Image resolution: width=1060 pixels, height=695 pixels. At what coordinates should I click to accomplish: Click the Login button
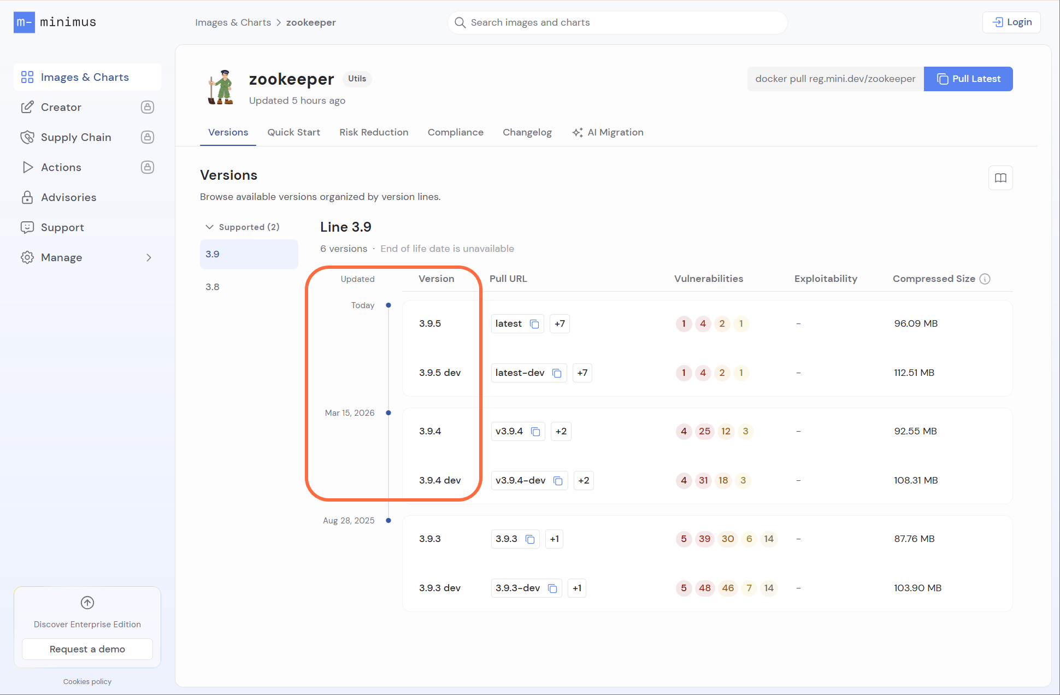(x=1011, y=22)
